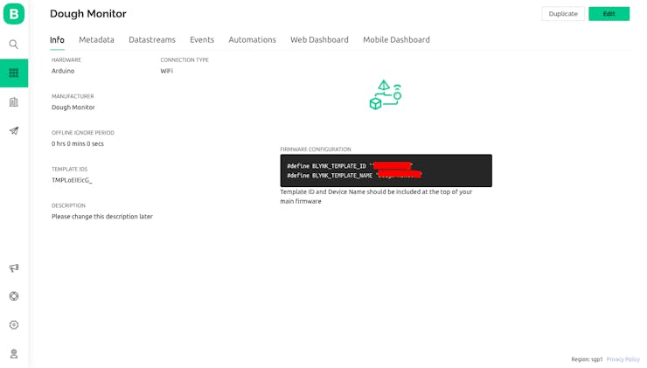647x368 pixels.
Task: Click the template ID value TMPLoEIEicG_
Action: click(72, 180)
